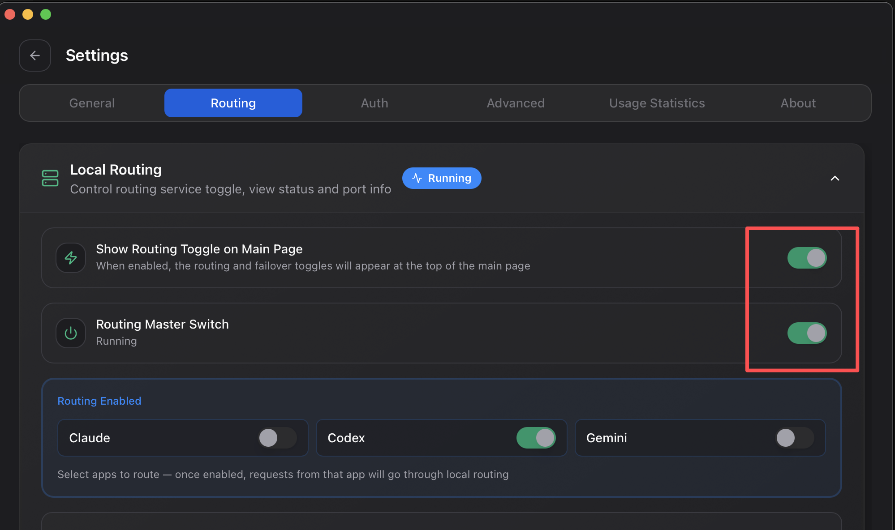Click the power icon for Master Switch
The image size is (895, 530).
coord(71,333)
